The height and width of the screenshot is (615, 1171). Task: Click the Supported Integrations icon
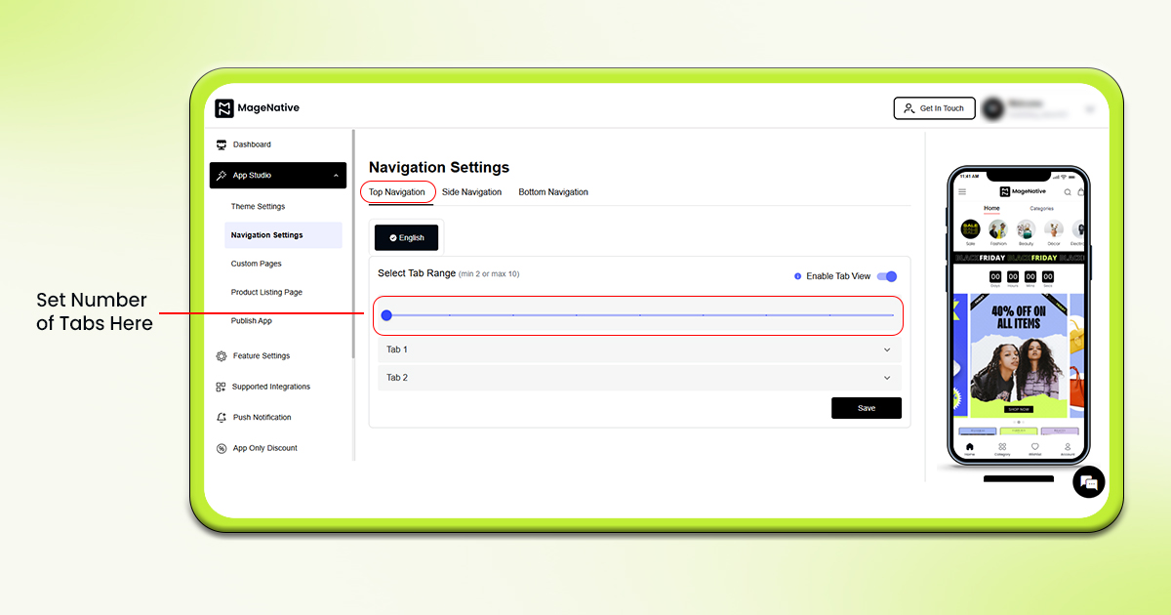tap(222, 387)
